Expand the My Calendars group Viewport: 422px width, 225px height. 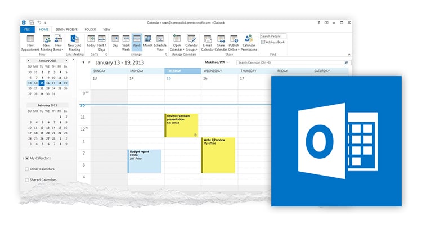[23, 158]
